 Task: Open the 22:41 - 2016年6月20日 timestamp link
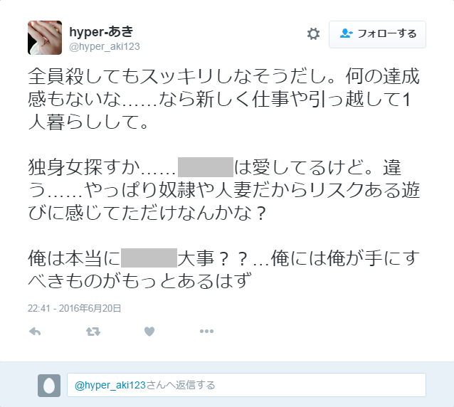pos(74,308)
